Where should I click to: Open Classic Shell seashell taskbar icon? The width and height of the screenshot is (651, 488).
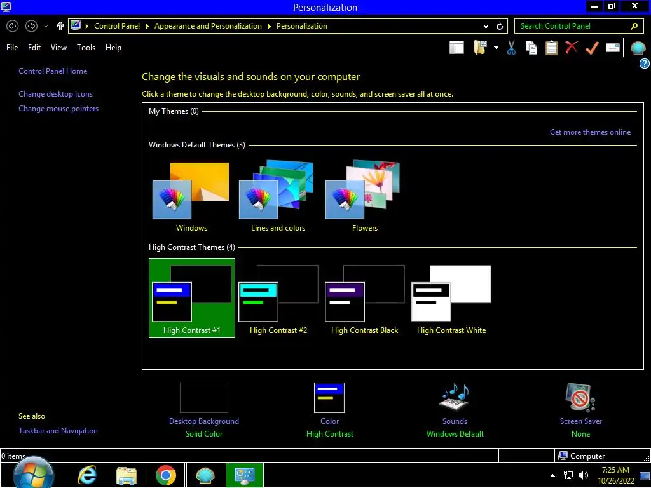point(205,475)
